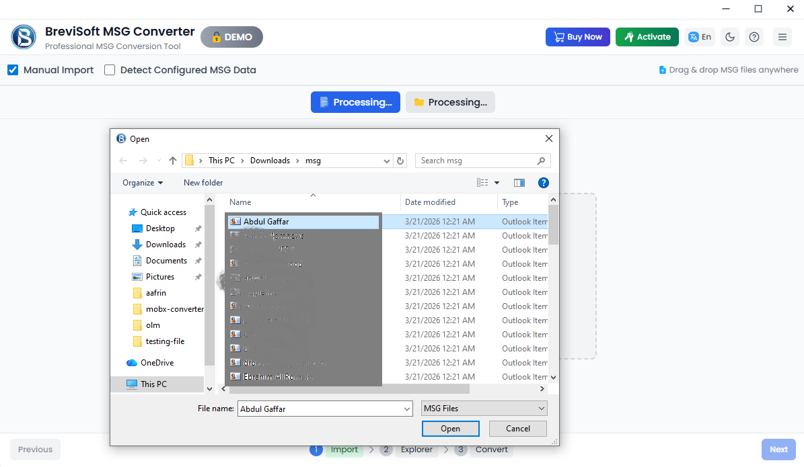The width and height of the screenshot is (804, 467).
Task: Expand address bar history dropdown
Action: 387,161
